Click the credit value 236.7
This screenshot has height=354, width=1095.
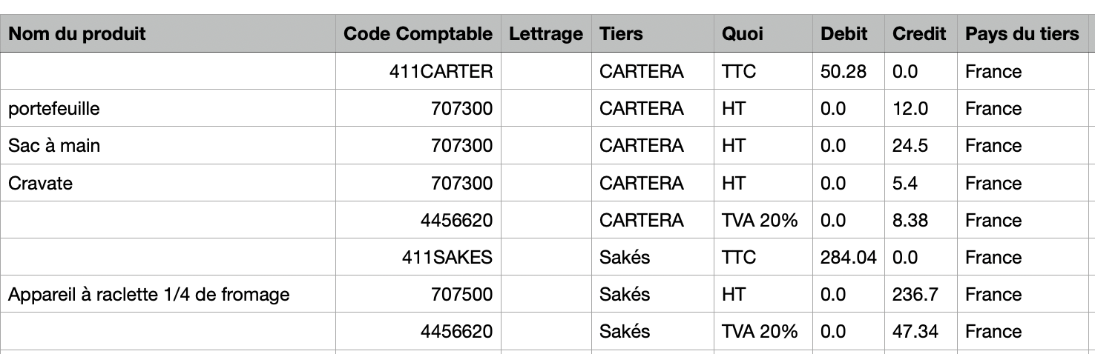[921, 294]
